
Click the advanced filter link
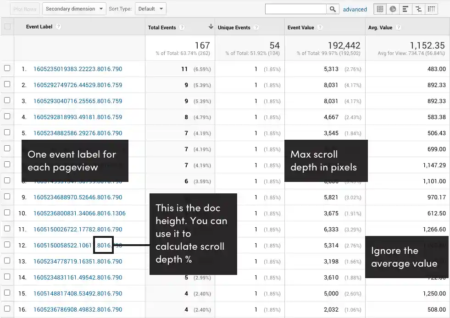pyautogui.click(x=355, y=9)
